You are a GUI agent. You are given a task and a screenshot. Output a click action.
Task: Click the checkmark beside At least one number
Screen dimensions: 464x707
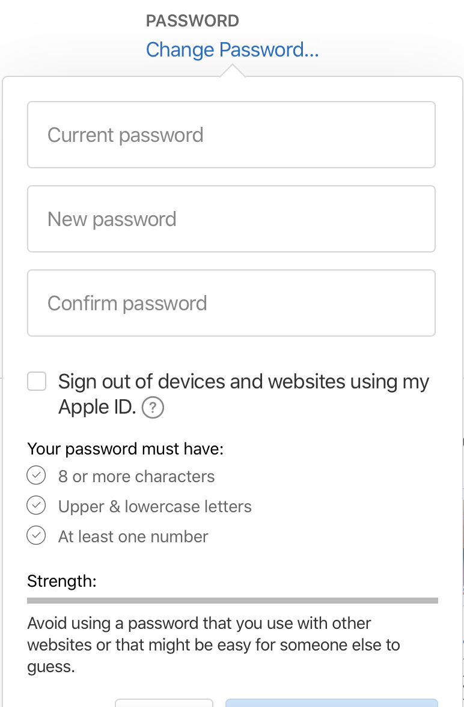pos(36,535)
